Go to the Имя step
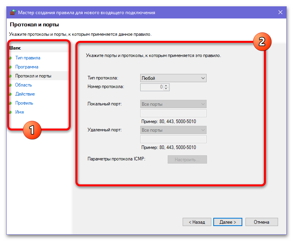This screenshot has width=293, height=241. [x=19, y=112]
